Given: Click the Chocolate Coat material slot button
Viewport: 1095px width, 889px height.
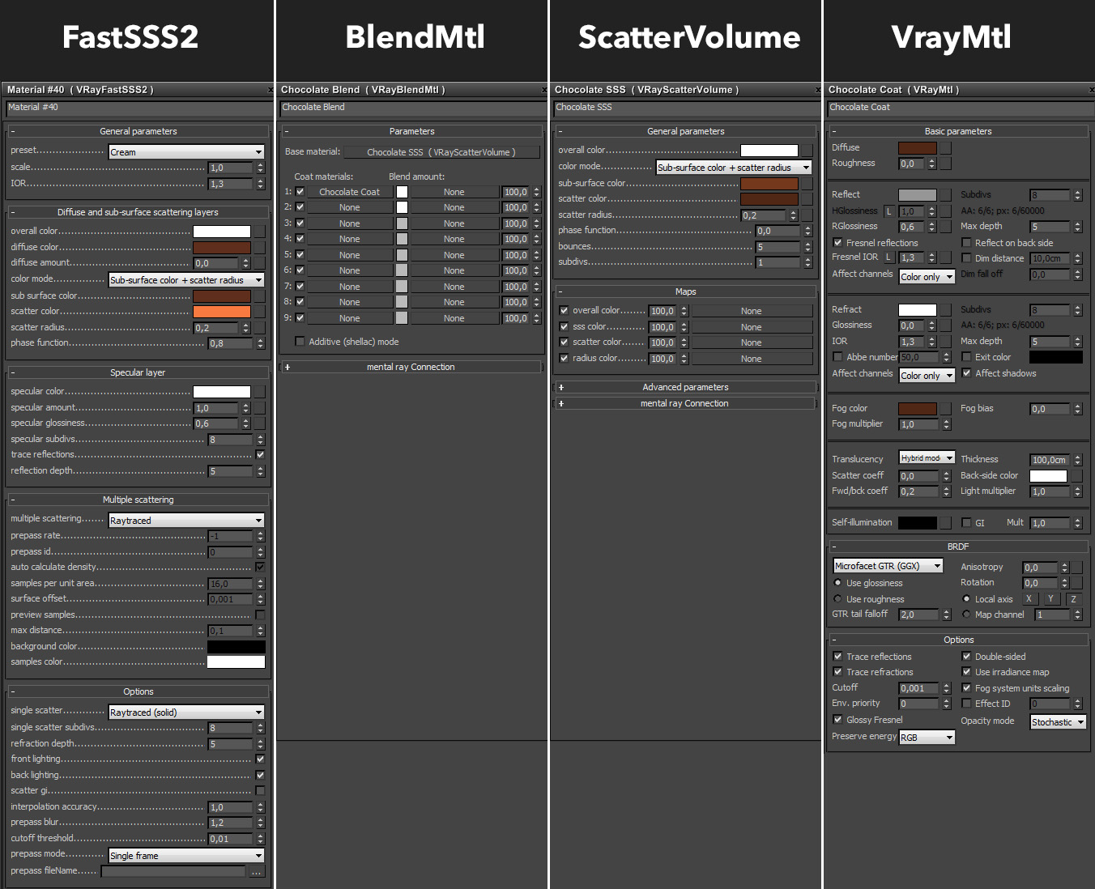Looking at the screenshot, I should click(349, 192).
